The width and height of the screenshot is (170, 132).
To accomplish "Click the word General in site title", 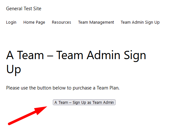I will (x=14, y=9).
